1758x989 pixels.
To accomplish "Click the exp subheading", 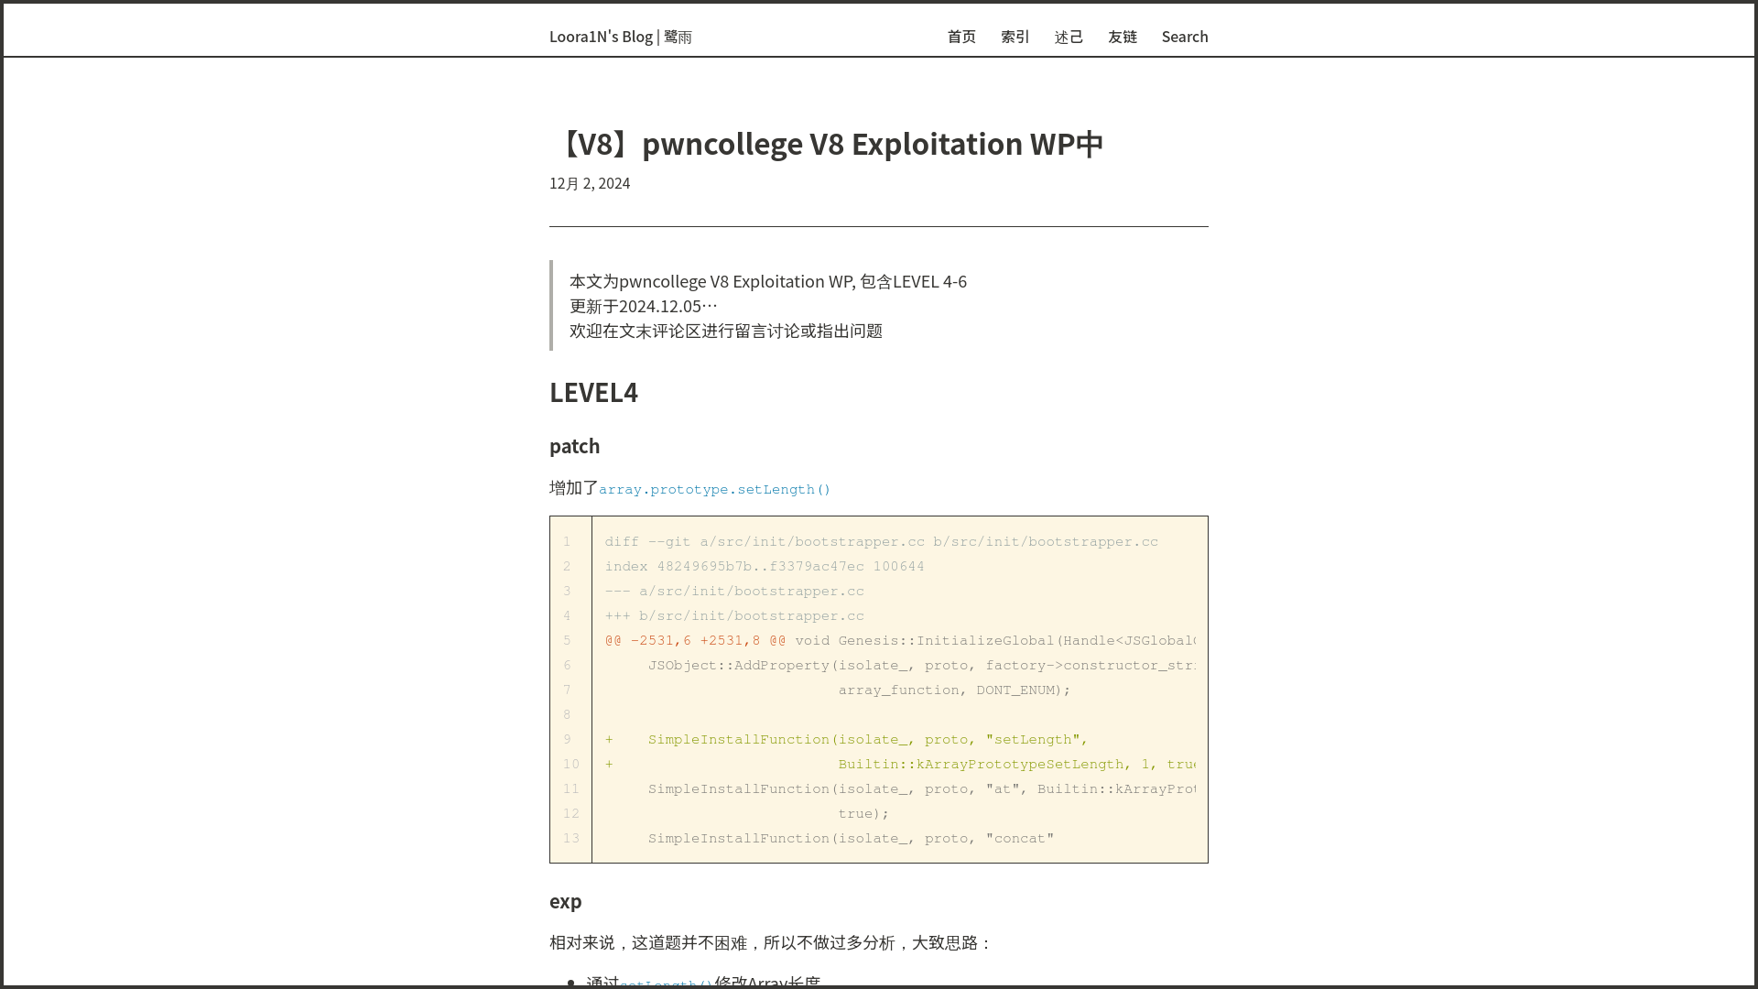I will (565, 901).
